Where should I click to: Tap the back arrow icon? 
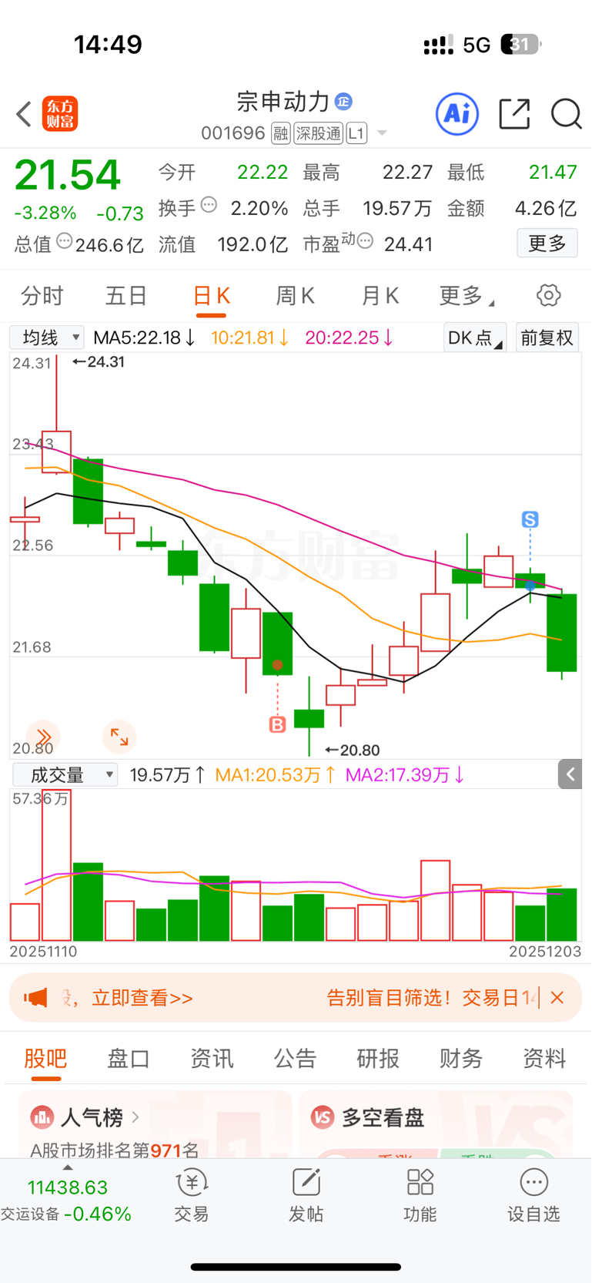(24, 114)
